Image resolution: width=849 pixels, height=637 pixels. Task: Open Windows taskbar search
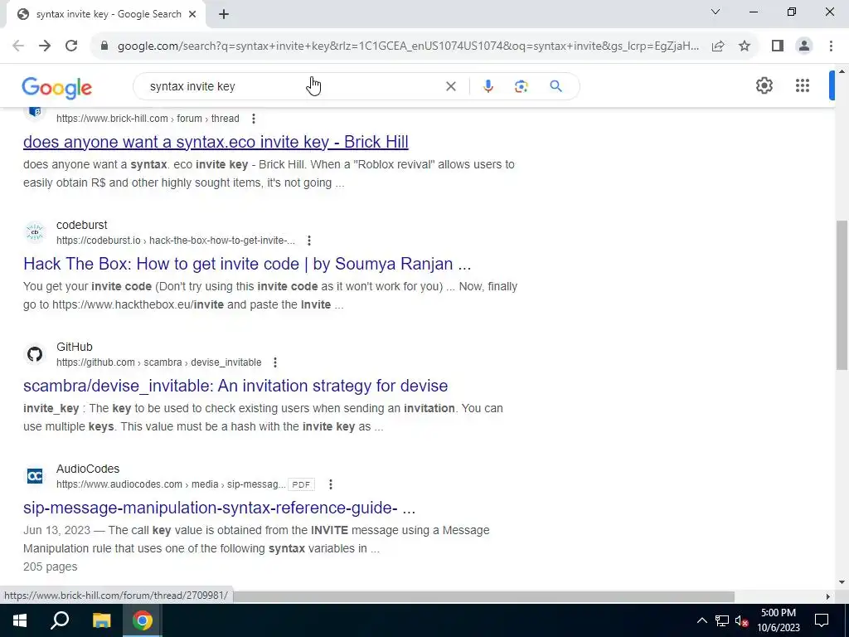click(60, 620)
